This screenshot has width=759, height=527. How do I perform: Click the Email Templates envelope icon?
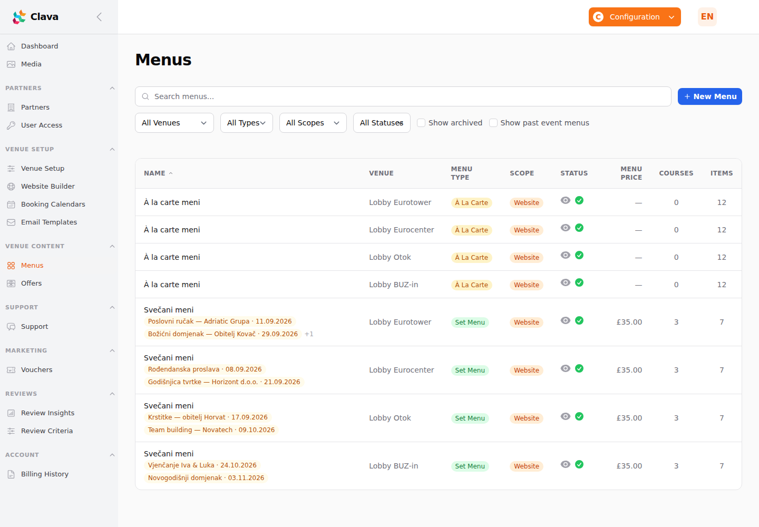[11, 222]
